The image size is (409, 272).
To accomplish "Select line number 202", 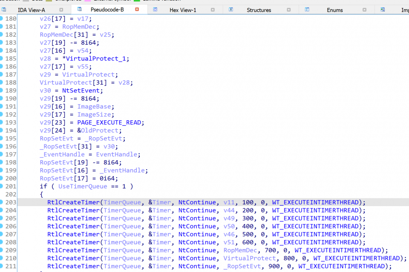I will [11, 194].
